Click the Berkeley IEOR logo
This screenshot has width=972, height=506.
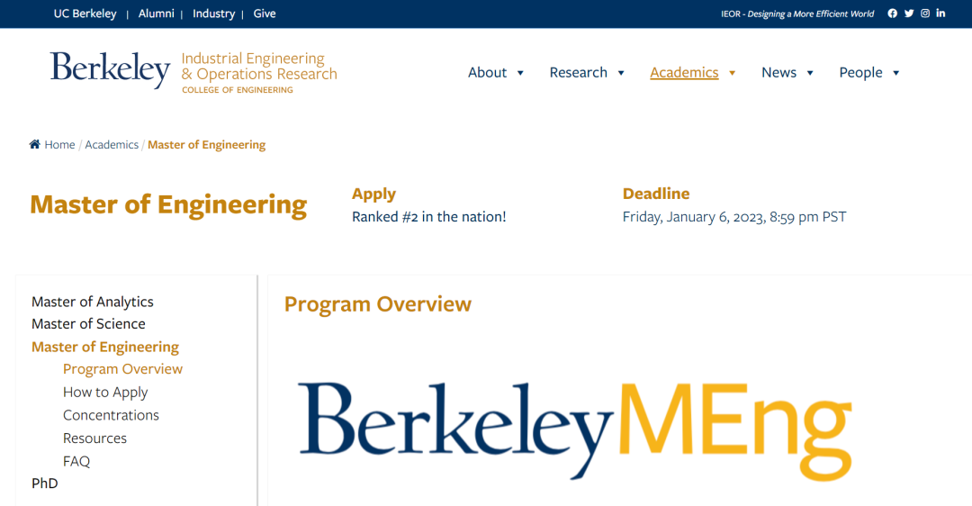[x=193, y=71]
